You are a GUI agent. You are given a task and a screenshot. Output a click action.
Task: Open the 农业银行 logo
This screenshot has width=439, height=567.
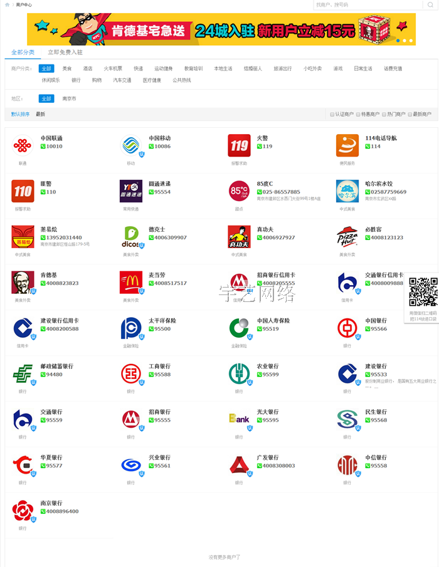point(239,373)
